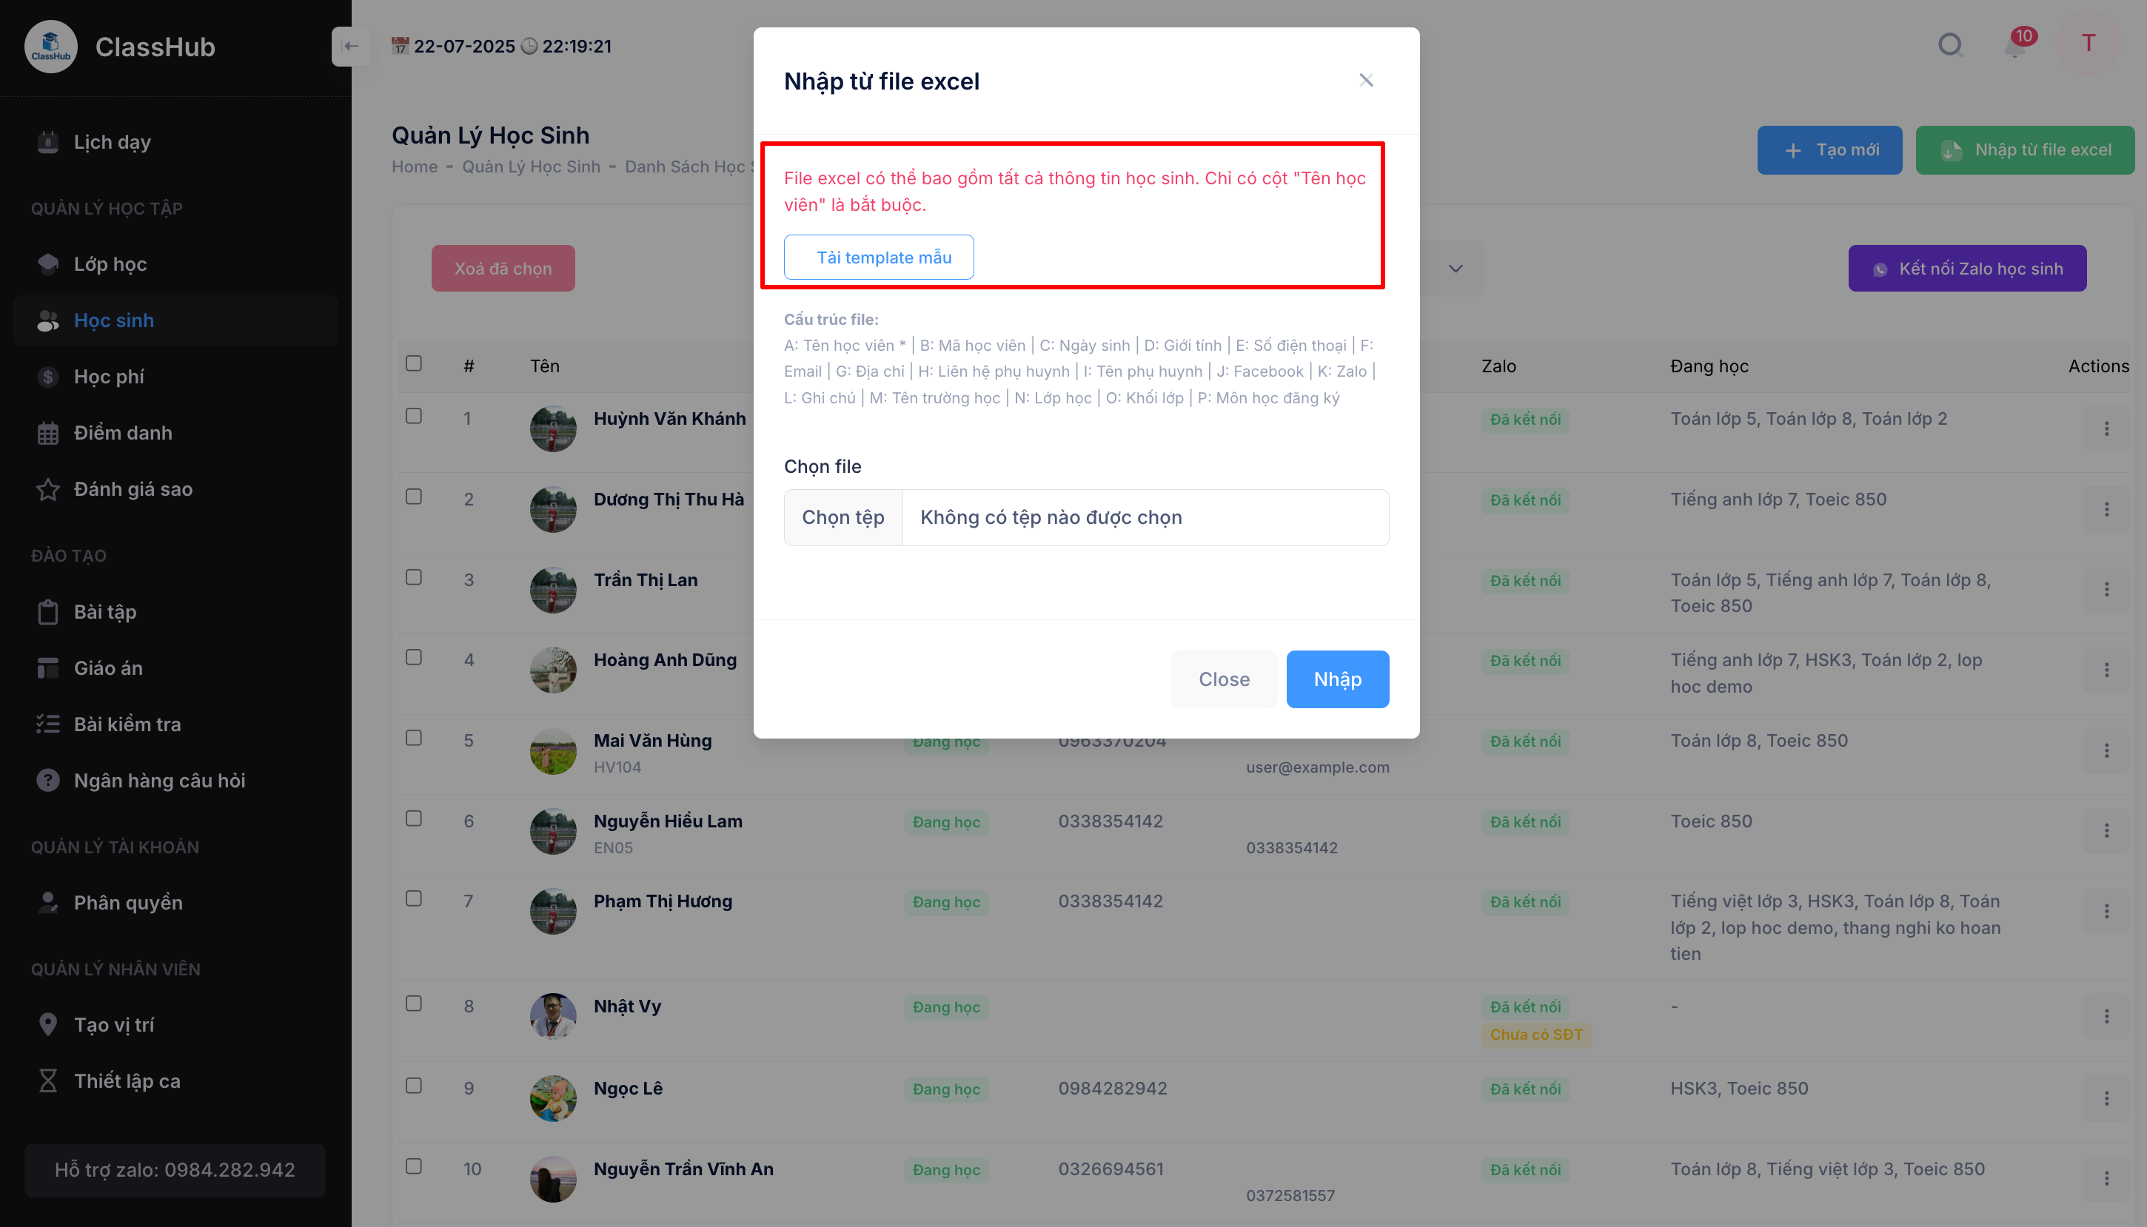Open the user avatar T icon

tap(2089, 43)
